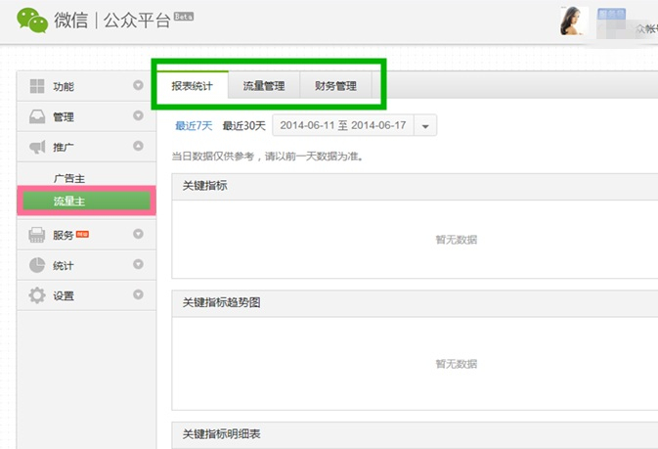Expand the 功能 menu arrow
658x449 pixels.
(138, 87)
